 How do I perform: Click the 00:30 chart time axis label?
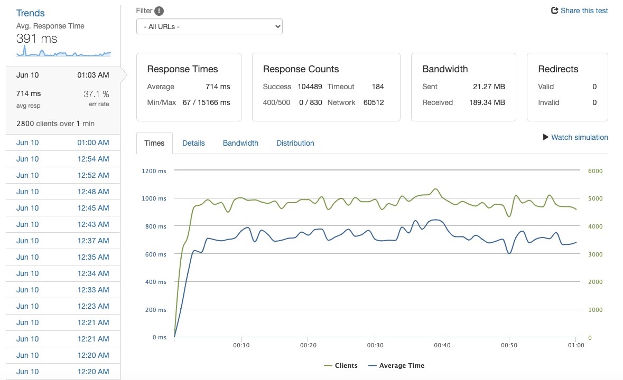[375, 345]
